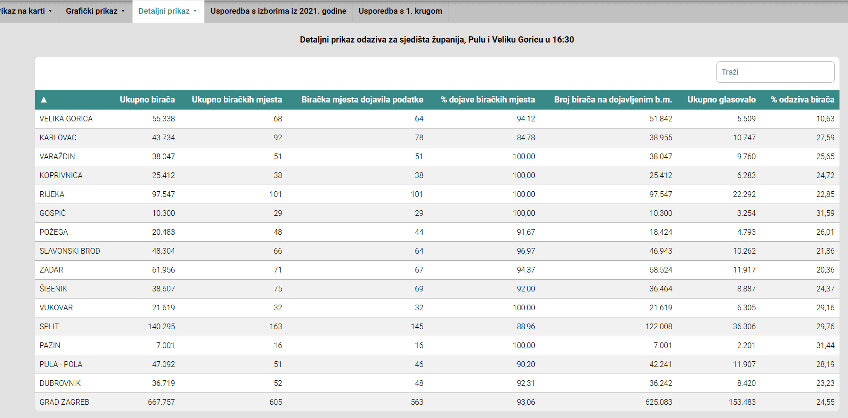
Task: Switch to Usporedba s izborima iz 2021. godine
Action: [278, 11]
